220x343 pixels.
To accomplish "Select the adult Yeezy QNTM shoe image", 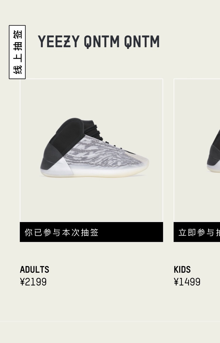I will (91, 150).
